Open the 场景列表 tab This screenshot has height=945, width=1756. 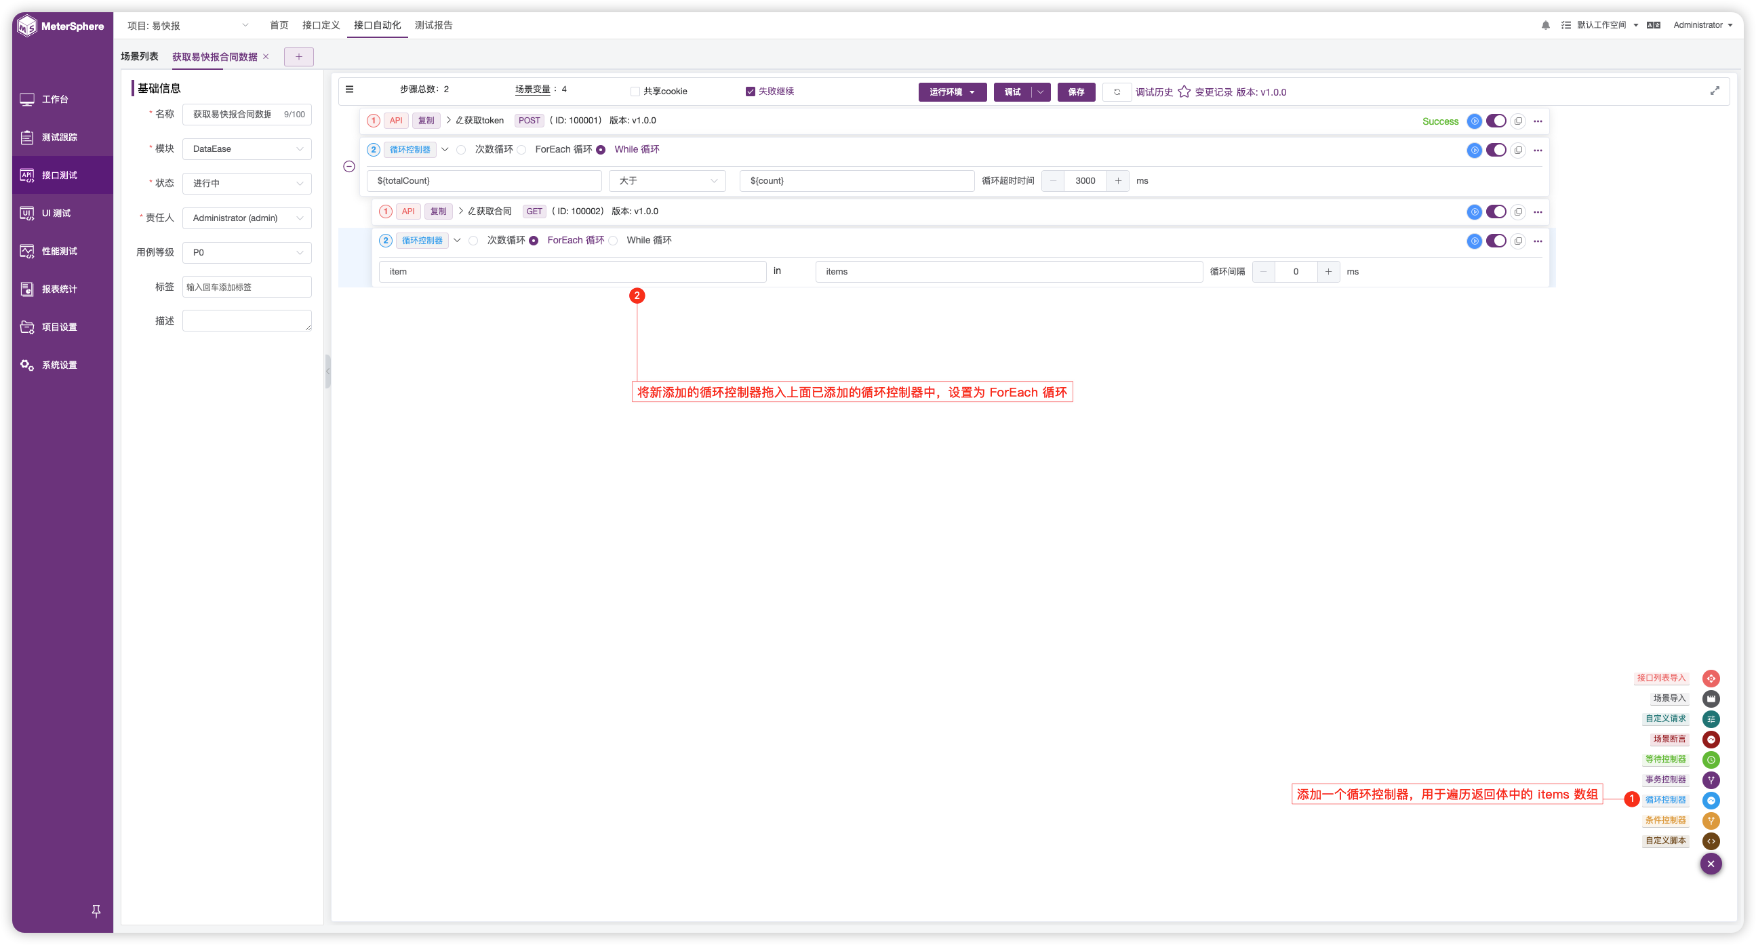coord(139,56)
